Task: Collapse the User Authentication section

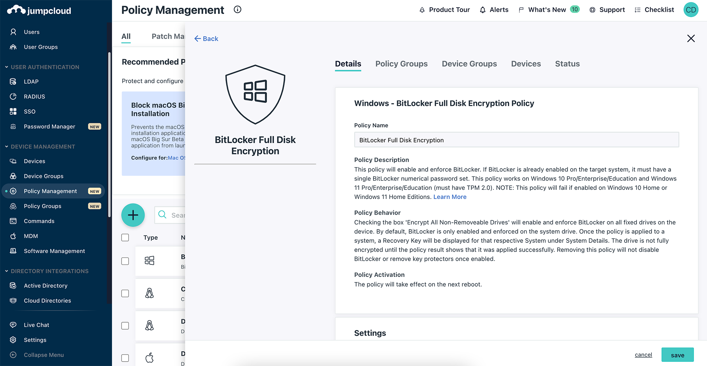Action: [x=7, y=67]
